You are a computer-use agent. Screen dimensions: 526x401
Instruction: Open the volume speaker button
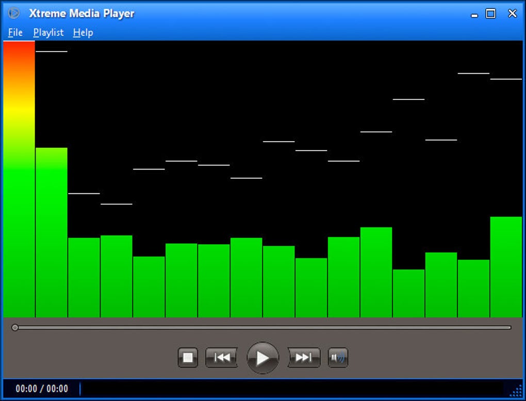[x=338, y=358]
